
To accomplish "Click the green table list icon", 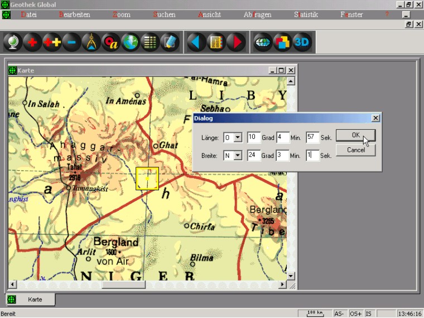I will coord(150,42).
